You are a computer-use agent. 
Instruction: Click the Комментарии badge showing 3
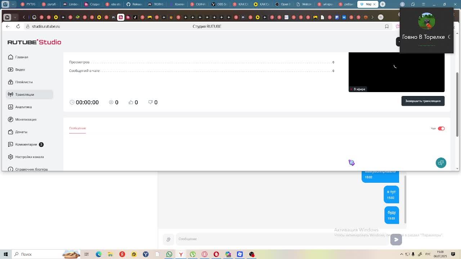41,144
